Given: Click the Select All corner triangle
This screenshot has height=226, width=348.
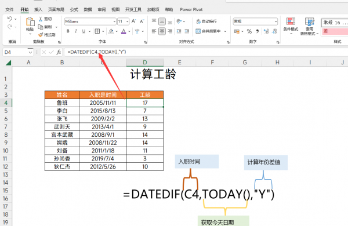Looking at the screenshot, I should pos(9,63).
